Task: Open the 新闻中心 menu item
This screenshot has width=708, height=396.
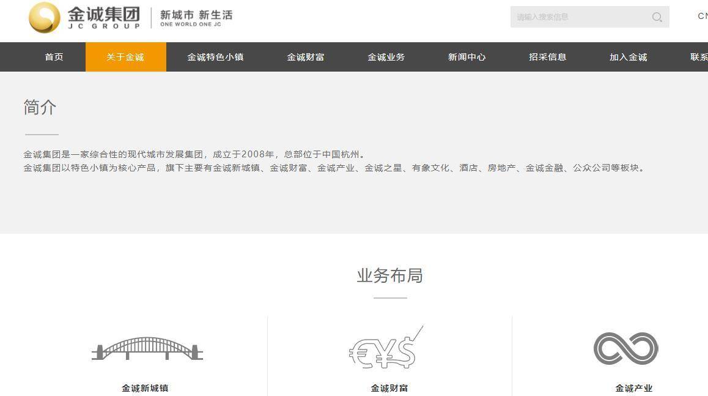Action: pos(466,56)
